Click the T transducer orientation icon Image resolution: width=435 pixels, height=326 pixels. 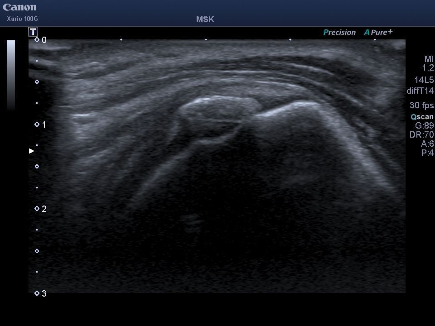click(33, 32)
